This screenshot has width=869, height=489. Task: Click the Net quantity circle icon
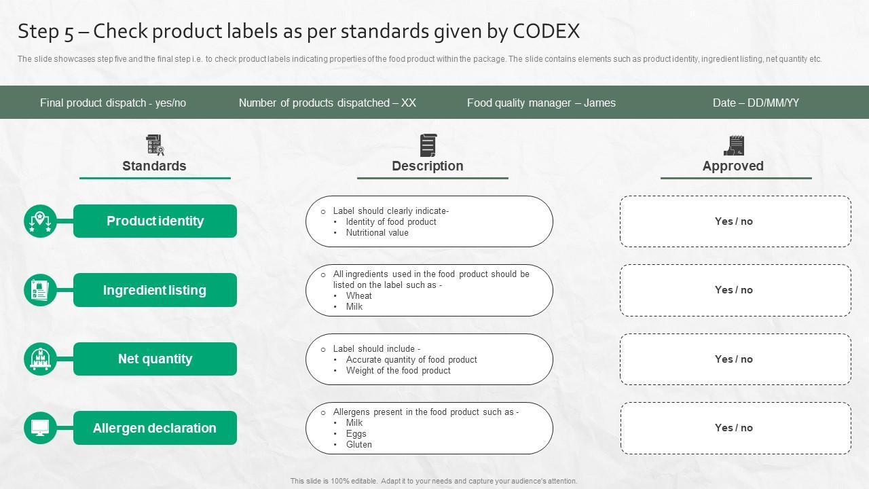(x=40, y=359)
